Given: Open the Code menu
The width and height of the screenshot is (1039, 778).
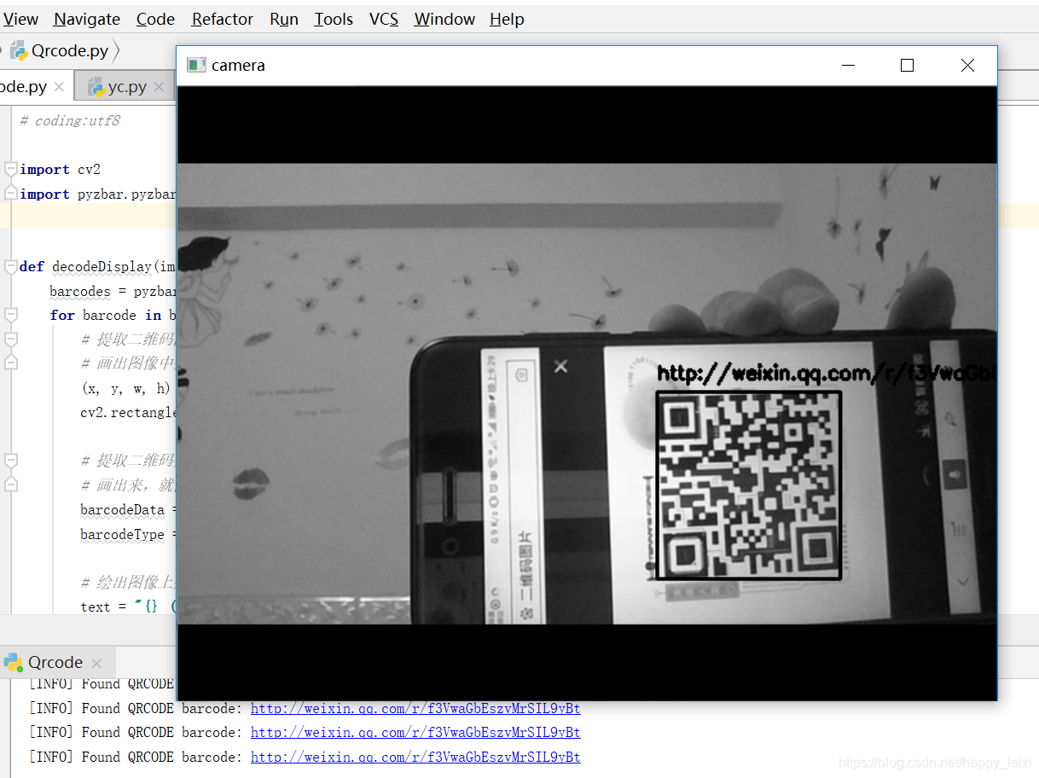Looking at the screenshot, I should 155,19.
